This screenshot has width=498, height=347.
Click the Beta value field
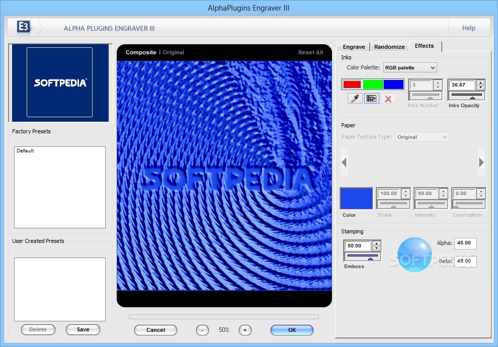(465, 261)
